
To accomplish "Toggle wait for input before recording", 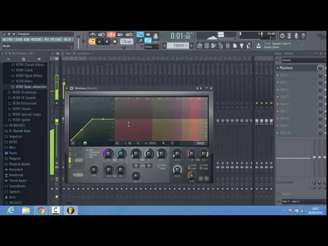I will click(x=102, y=34).
